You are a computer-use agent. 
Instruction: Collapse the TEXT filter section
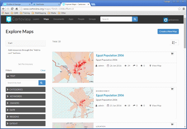[26, 76]
